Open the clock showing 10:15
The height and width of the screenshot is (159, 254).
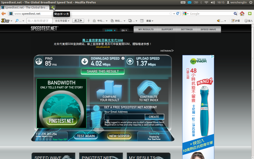(221, 2)
